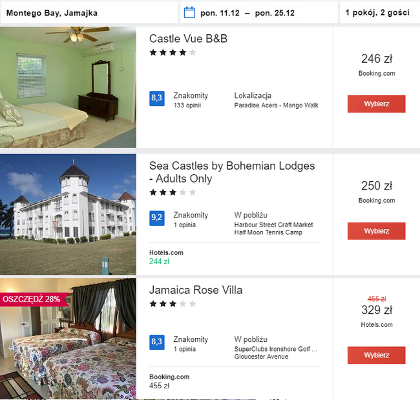Click the star rating of Sea Castles
420x400 pixels.
tap(173, 192)
